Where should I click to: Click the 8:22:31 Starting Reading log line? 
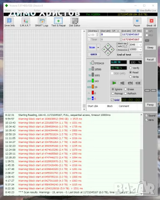[x=58, y=115]
